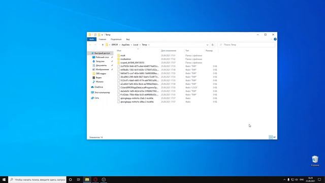Click the Forward navigation arrow in Explorer
This screenshot has height=183, width=325.
(x=95, y=45)
